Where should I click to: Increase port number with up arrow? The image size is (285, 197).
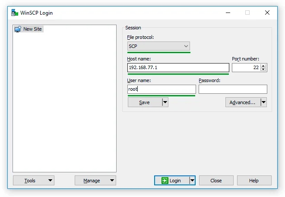[263, 66]
